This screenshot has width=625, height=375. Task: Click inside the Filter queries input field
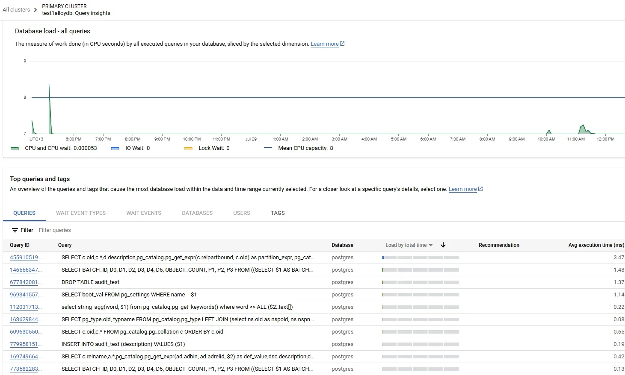coord(55,230)
